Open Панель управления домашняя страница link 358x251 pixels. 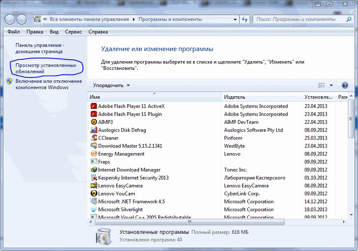click(40, 48)
